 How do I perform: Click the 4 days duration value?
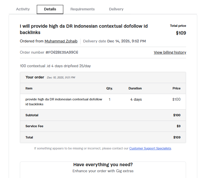coord(136,100)
